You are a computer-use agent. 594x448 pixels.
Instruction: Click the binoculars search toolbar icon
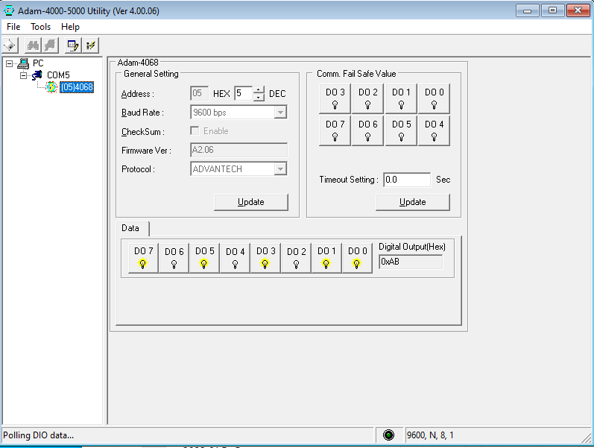coord(33,45)
